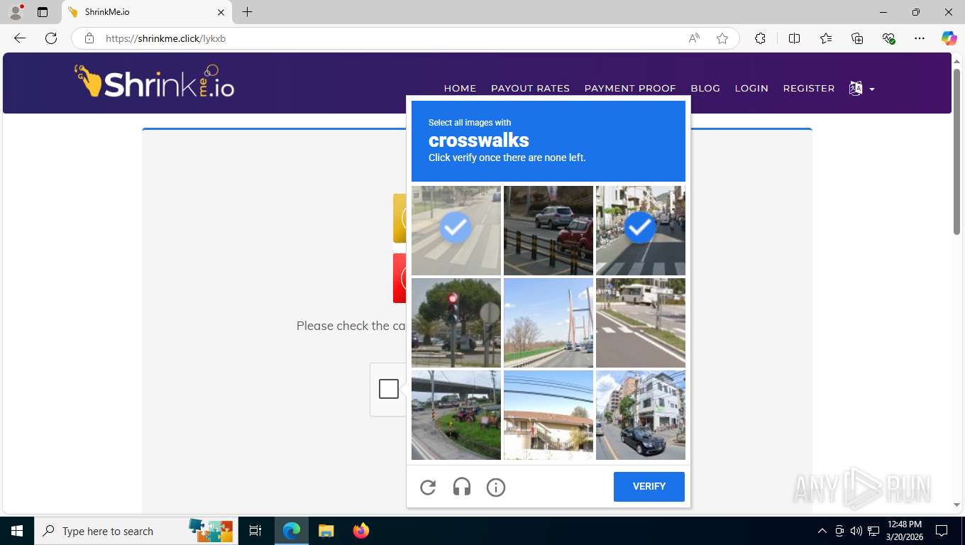Viewport: 965px width, 545px height.
Task: Open Browser essentials
Action: click(888, 38)
